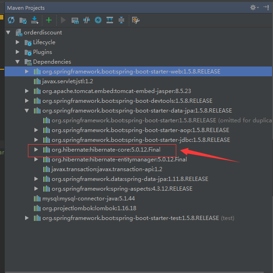Image resolution: width=273 pixels, height=273 pixels.
Task: Download sources and documentation icon
Action: (x=34, y=20)
